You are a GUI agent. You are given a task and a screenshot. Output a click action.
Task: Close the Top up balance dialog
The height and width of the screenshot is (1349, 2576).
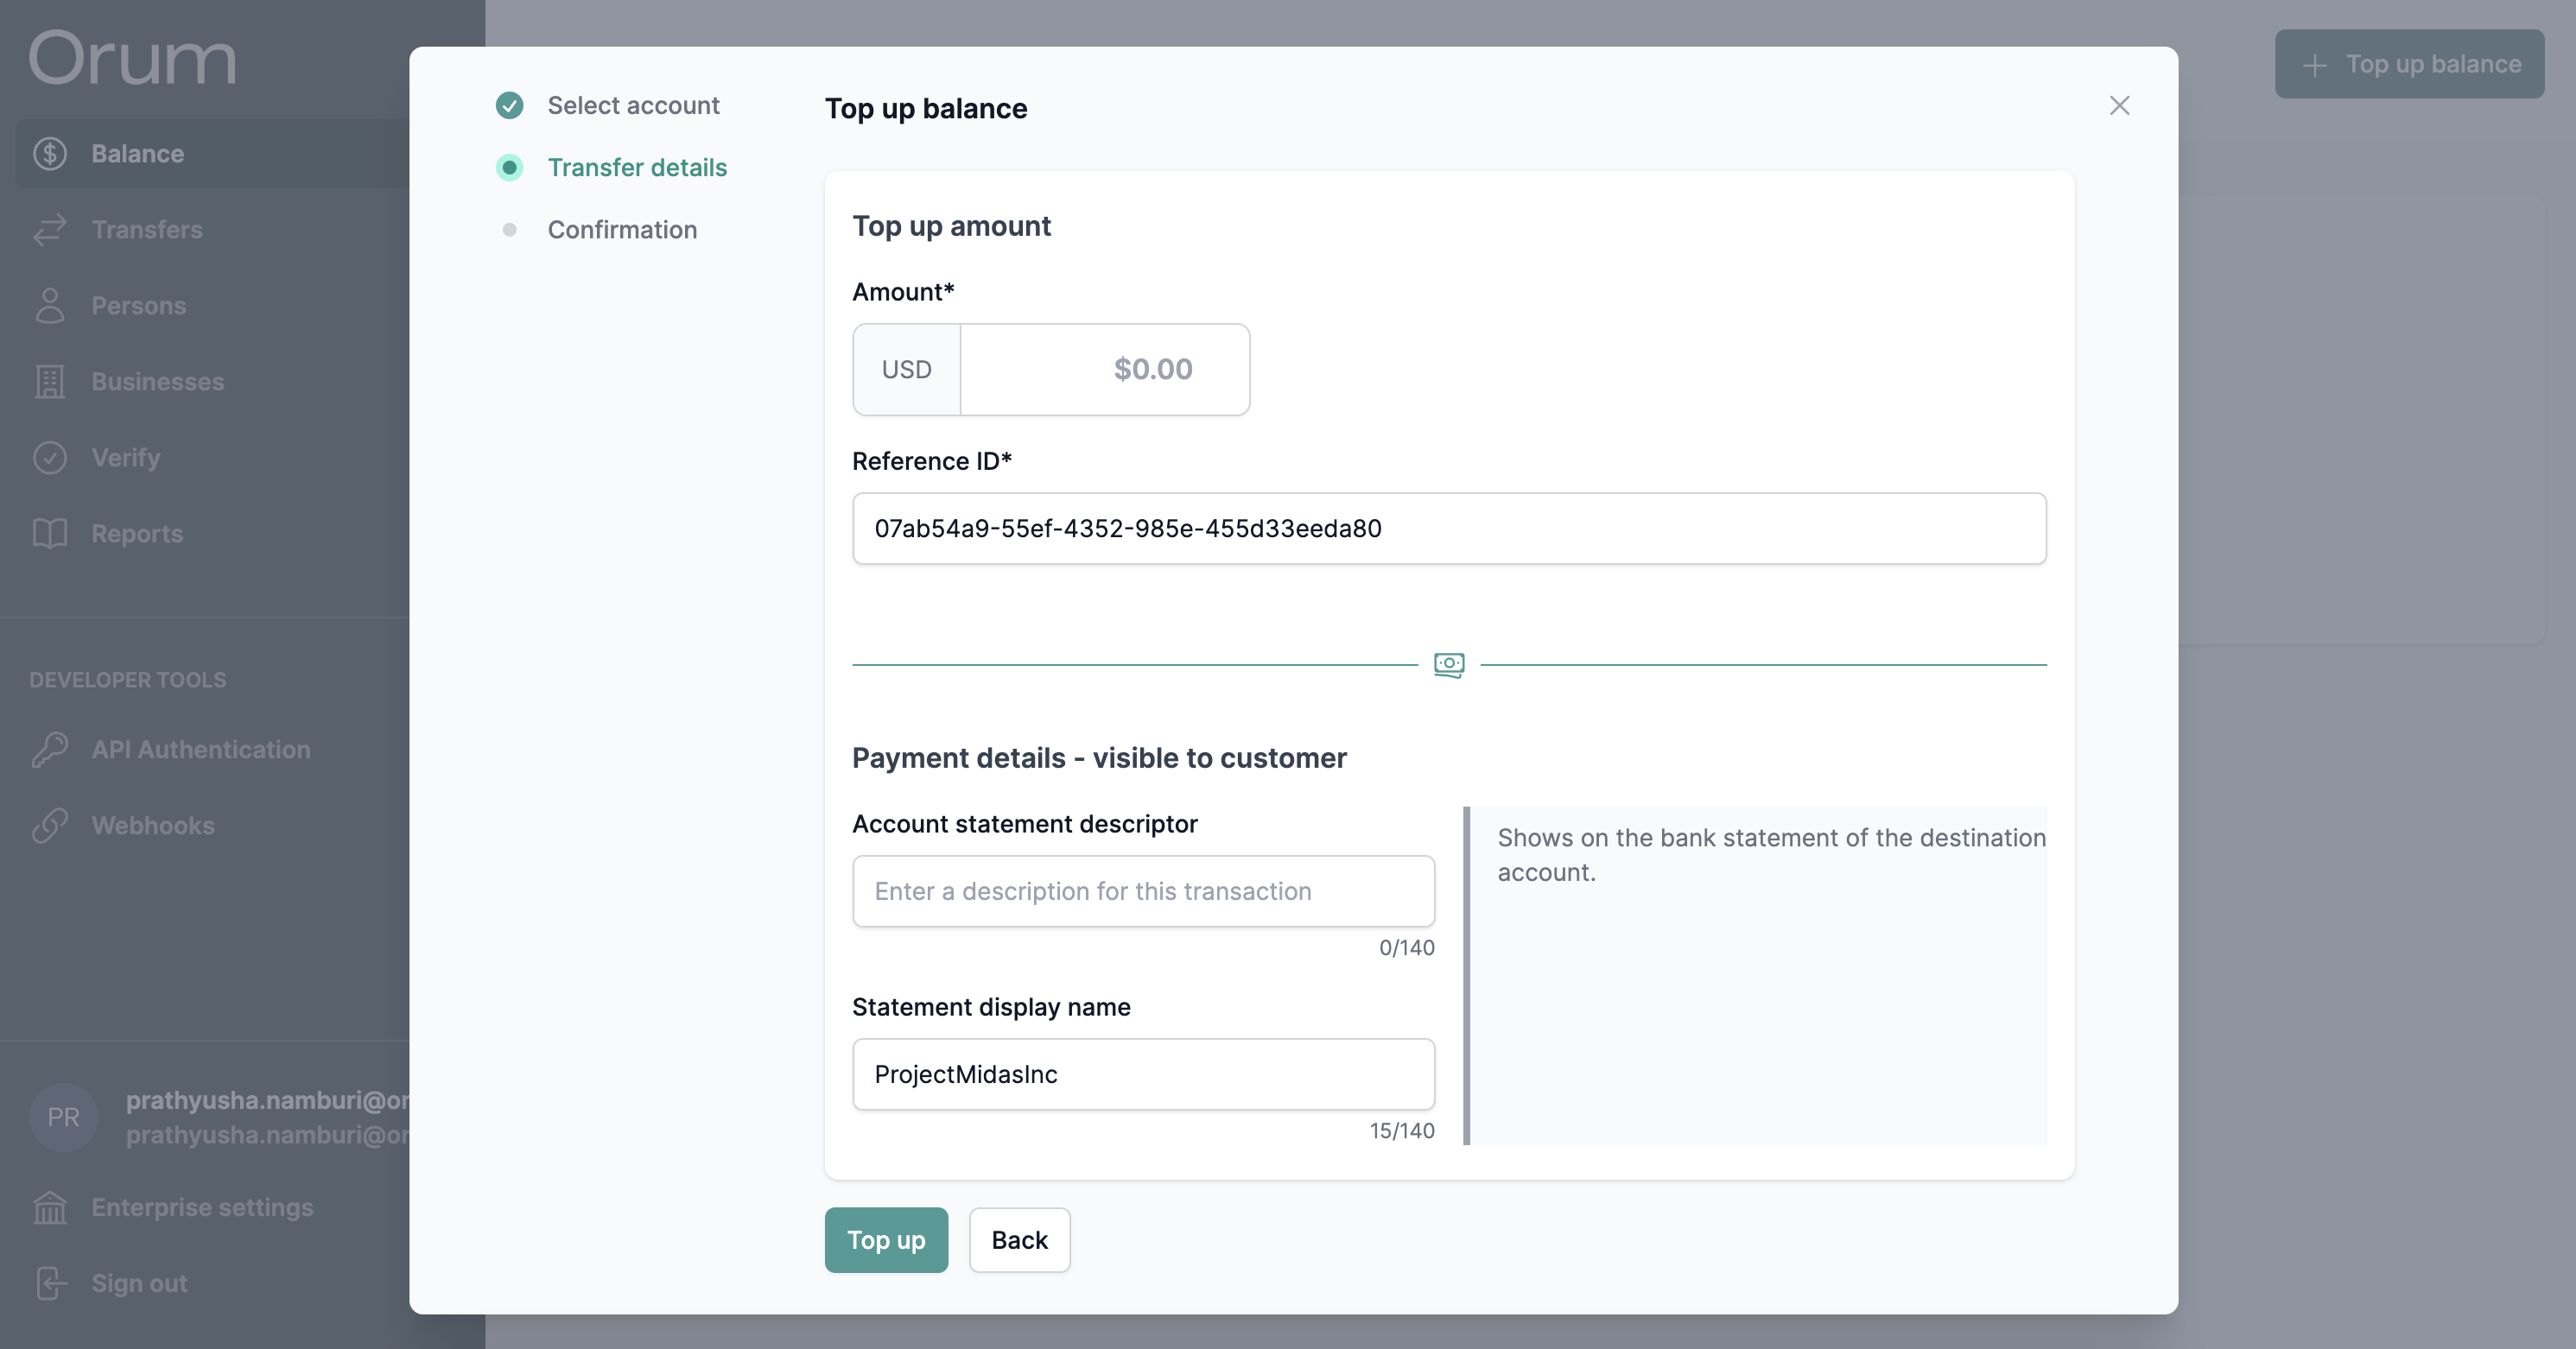click(2119, 106)
